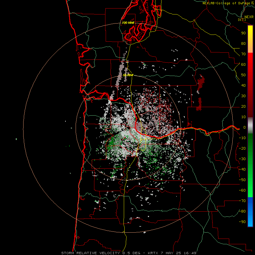The image size is (255, 255).
Task: Click the 30 value on velocity scale
Action: click(x=243, y=96)
